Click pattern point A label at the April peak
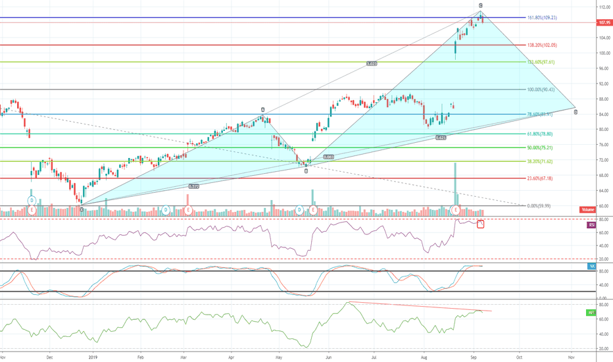This screenshot has height=362, width=613. pyautogui.click(x=263, y=110)
